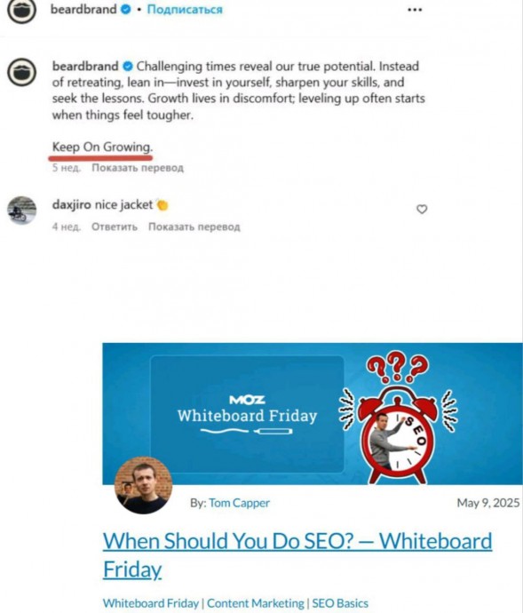
Task: Open beardbrand avatar next to caption
Action: pyautogui.click(x=22, y=72)
